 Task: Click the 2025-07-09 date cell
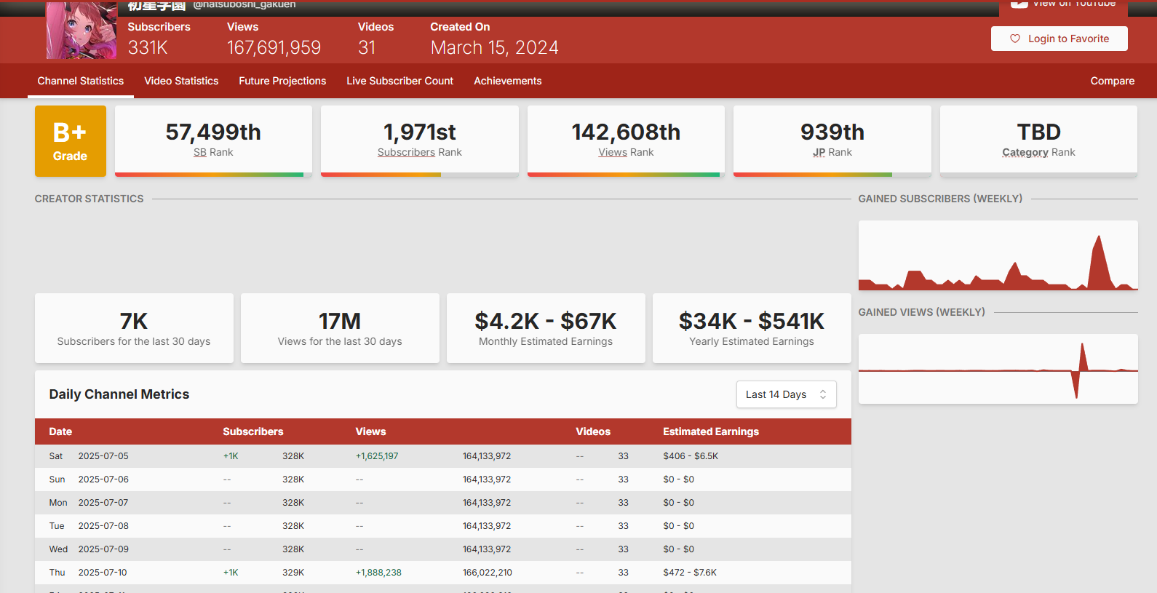103,549
